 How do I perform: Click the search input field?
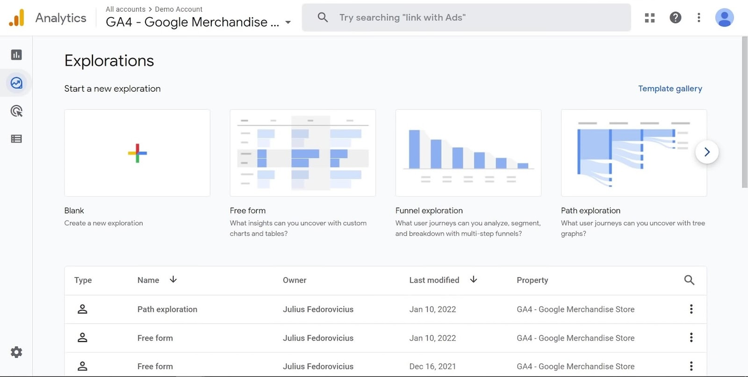[x=466, y=18]
